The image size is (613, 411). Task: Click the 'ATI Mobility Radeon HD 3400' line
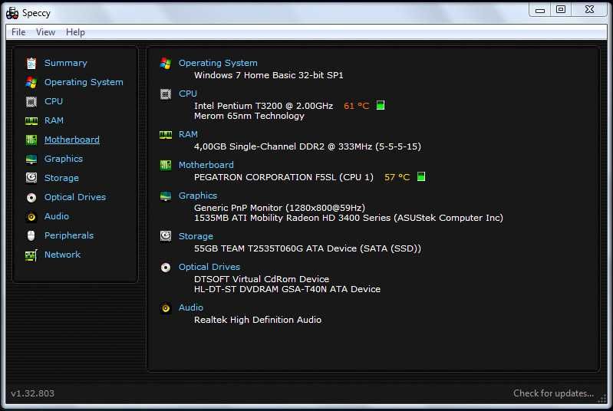click(349, 218)
